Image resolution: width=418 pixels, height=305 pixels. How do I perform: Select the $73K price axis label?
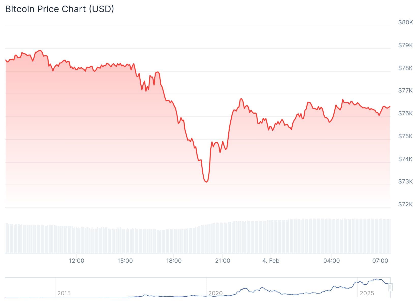click(406, 181)
